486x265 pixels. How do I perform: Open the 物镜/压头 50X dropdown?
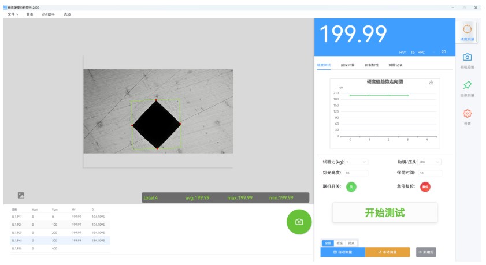[429, 162]
